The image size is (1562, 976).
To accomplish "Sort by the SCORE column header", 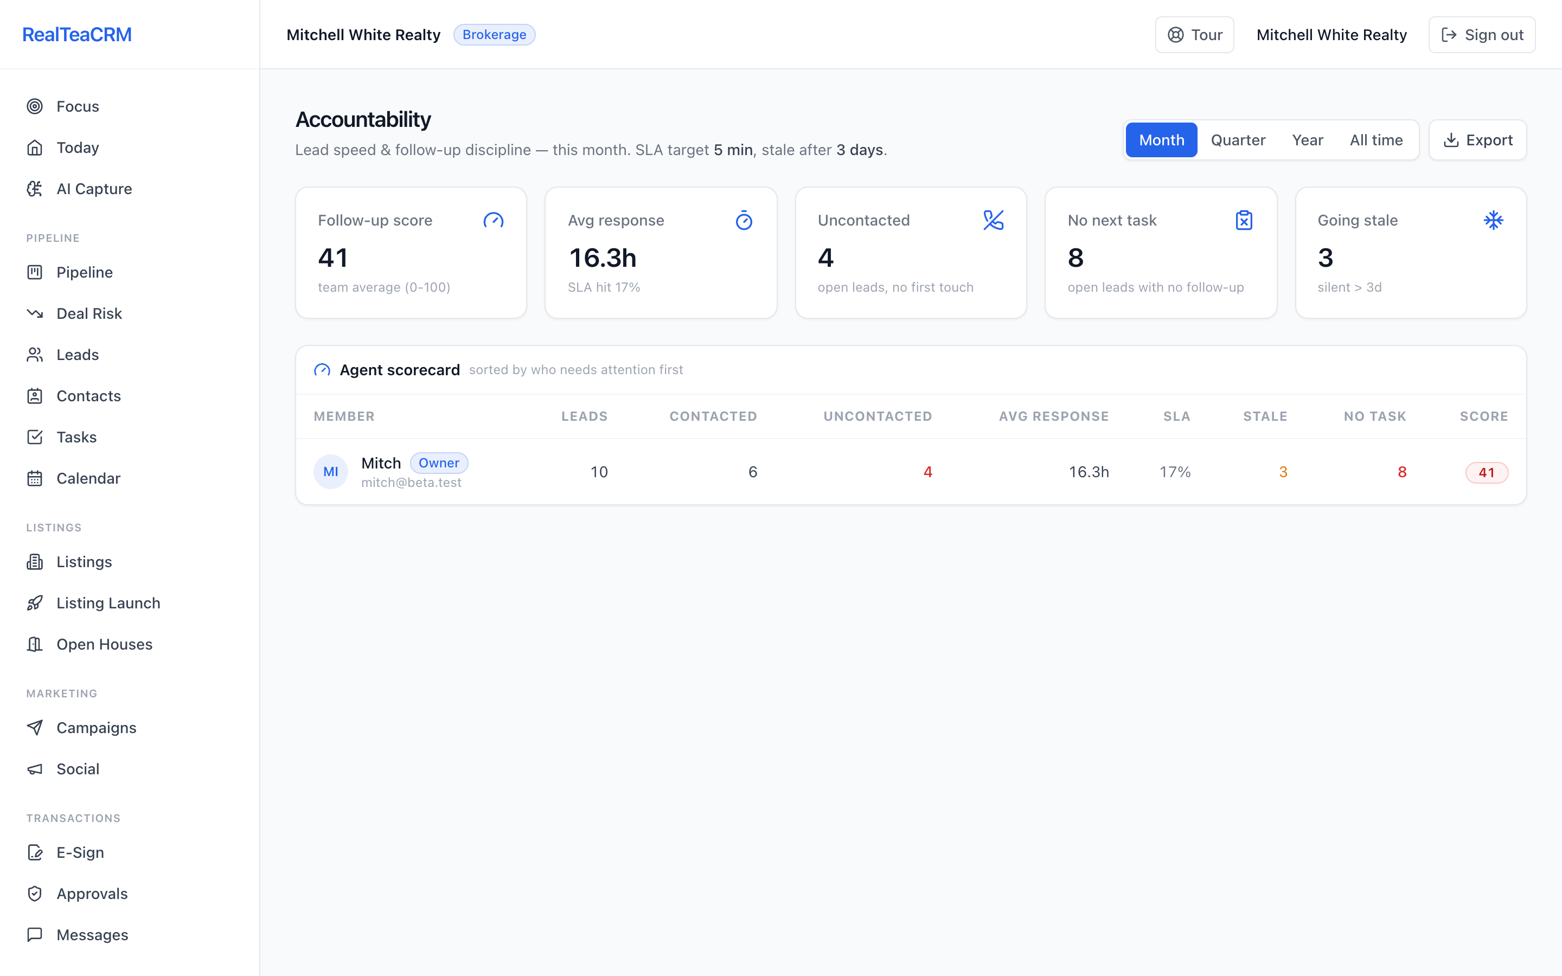I will pos(1484,417).
